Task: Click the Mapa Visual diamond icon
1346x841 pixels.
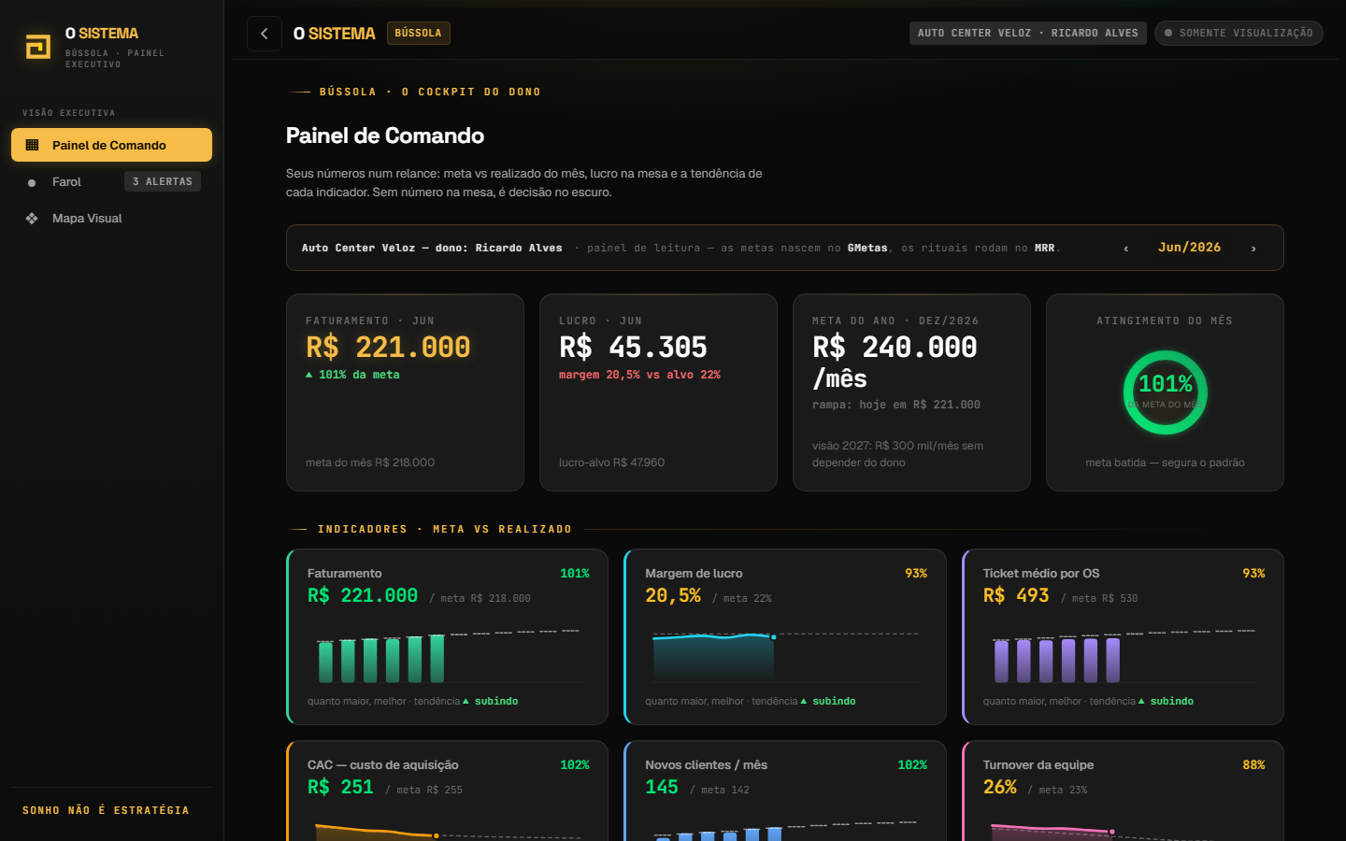Action: (x=32, y=218)
